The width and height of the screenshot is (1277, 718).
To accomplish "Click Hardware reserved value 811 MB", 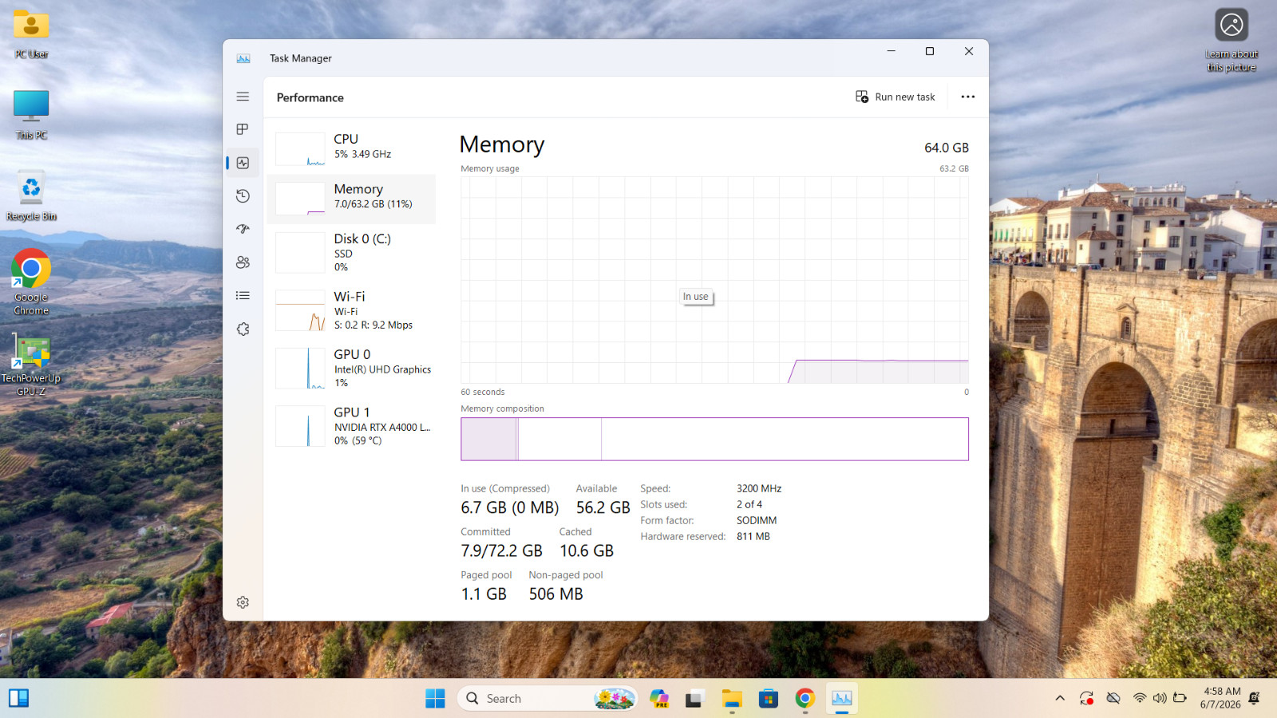I will [753, 536].
